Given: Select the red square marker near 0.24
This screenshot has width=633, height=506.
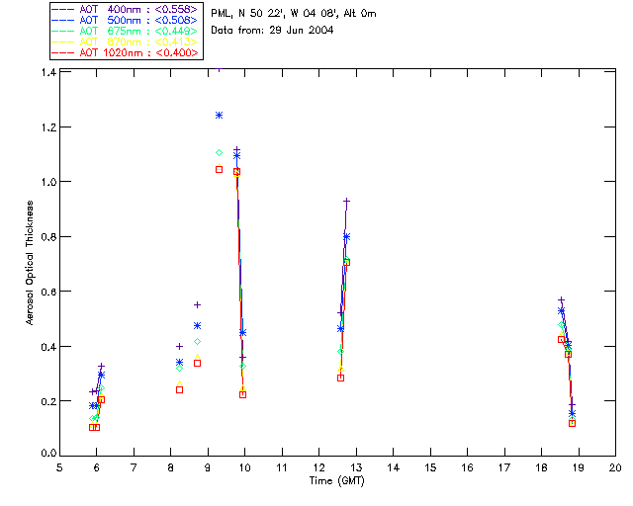Looking at the screenshot, I should coord(180,389).
